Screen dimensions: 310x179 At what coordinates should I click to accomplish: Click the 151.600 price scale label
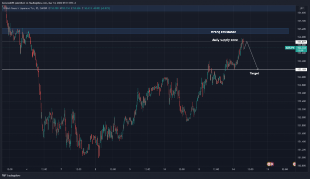301,133
